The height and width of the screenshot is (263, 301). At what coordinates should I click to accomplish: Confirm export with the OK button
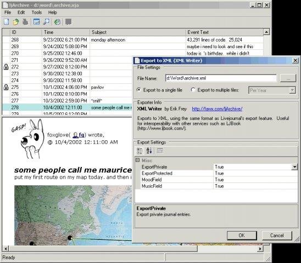(242, 236)
